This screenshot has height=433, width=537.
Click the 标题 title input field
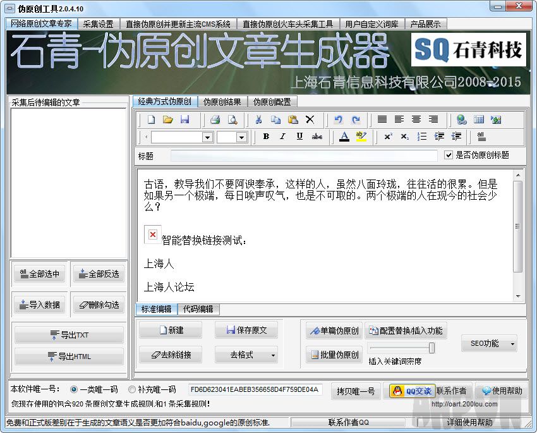click(x=303, y=156)
